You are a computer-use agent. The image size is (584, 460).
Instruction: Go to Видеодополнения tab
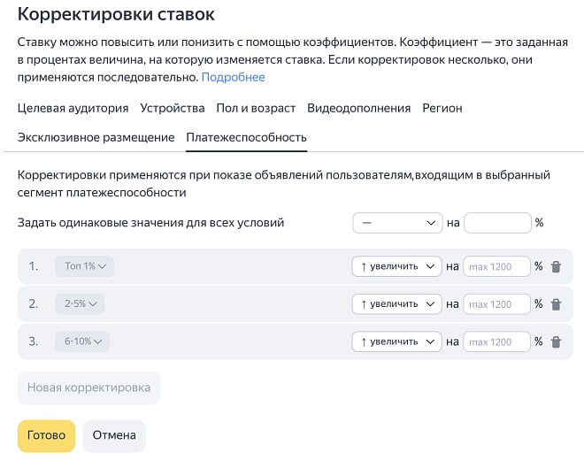tap(358, 108)
